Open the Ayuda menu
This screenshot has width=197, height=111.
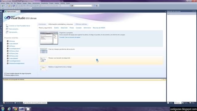coord(68,3)
